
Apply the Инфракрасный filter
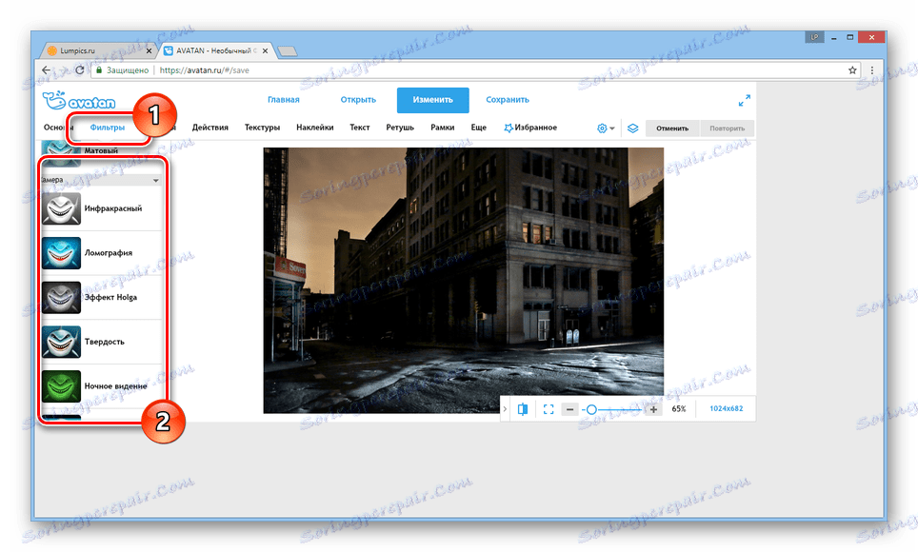[102, 208]
